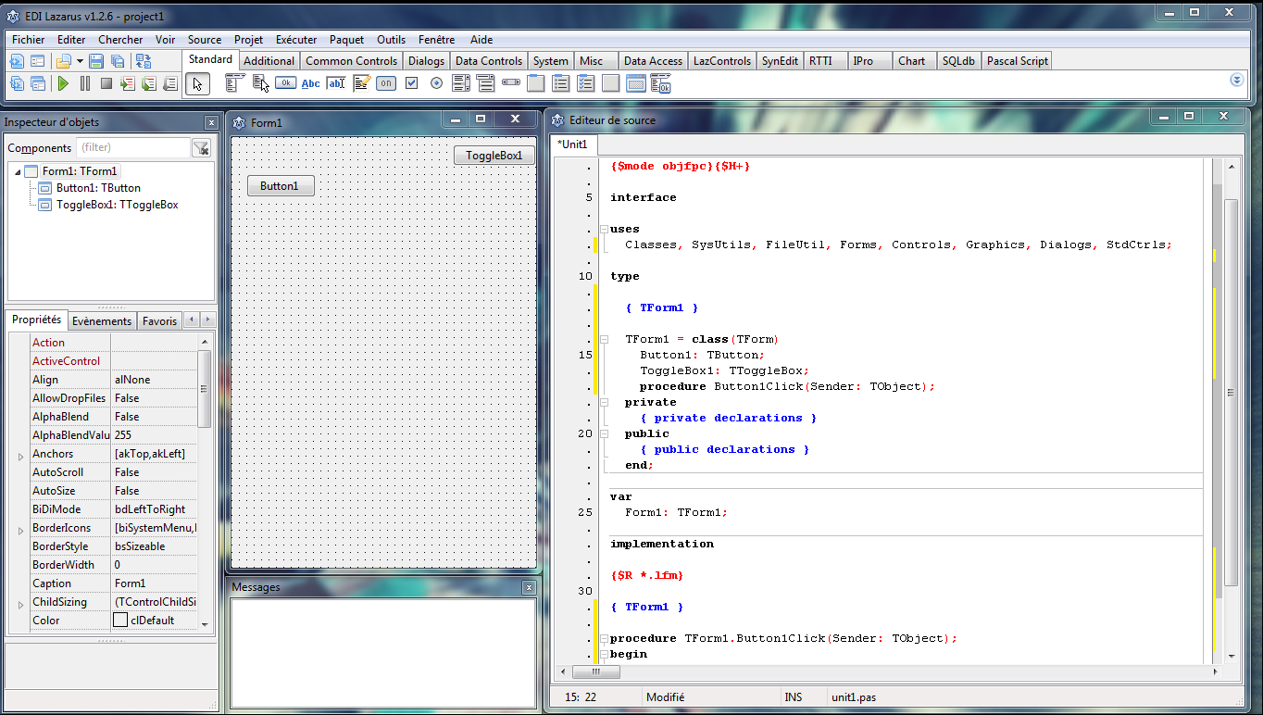Switch to the Evènements tab
Screen dimensions: 1263x715
(101, 321)
